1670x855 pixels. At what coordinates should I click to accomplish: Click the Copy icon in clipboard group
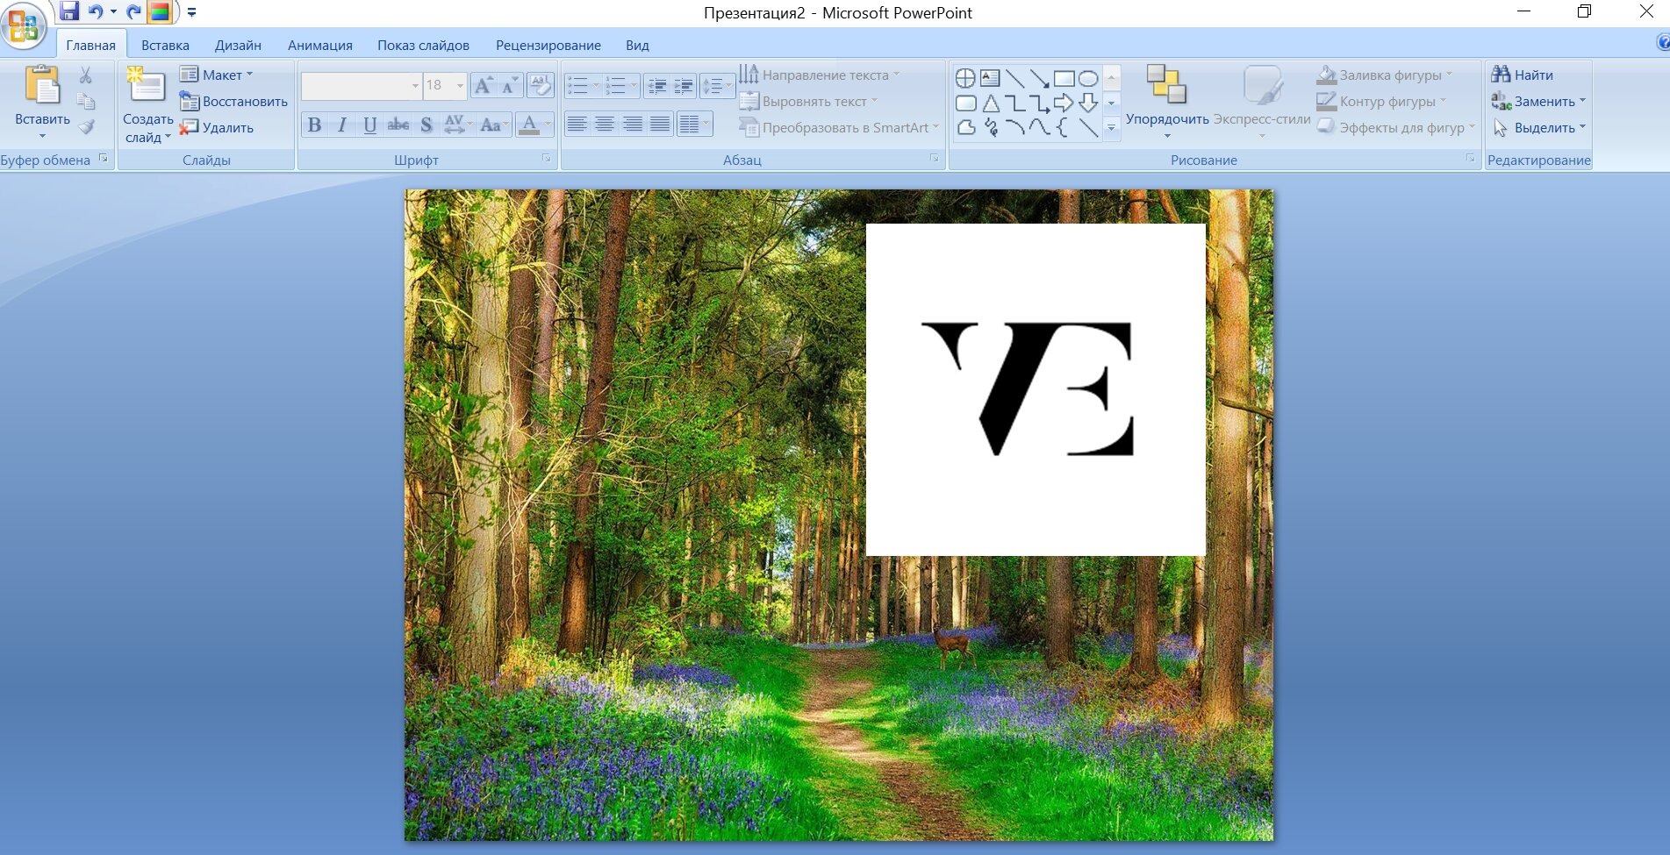86,101
